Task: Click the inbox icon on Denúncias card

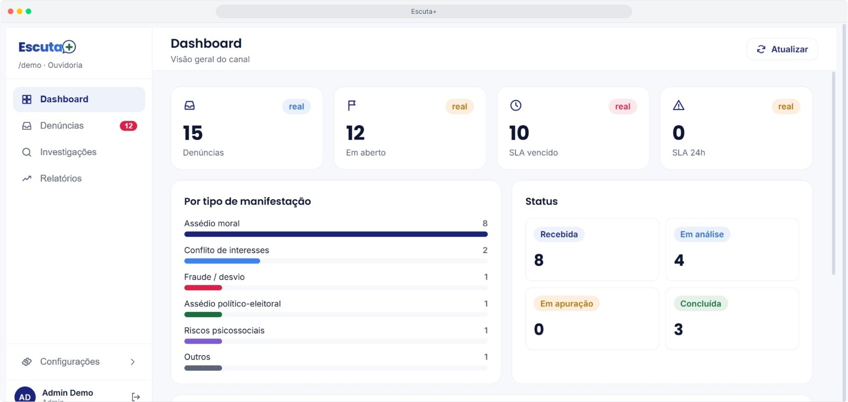Action: [189, 105]
